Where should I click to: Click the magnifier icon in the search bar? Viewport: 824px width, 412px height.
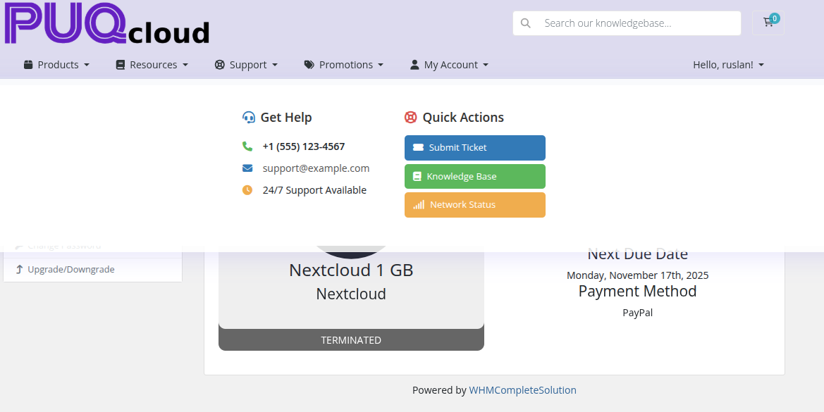point(526,23)
